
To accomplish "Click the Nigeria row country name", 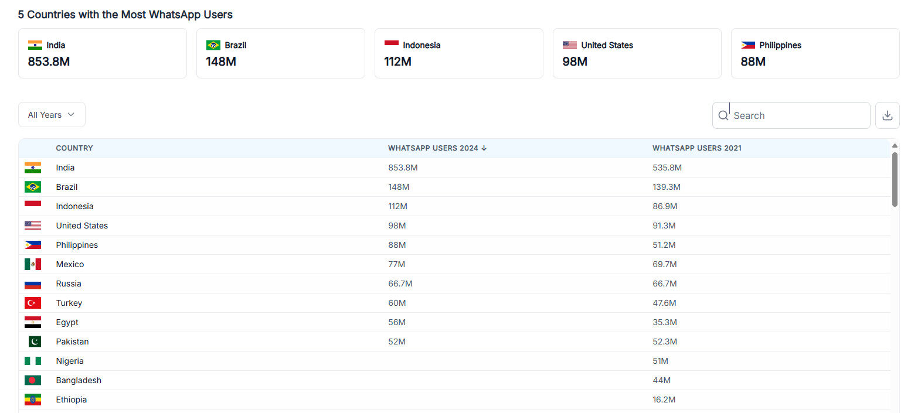I will pos(70,361).
